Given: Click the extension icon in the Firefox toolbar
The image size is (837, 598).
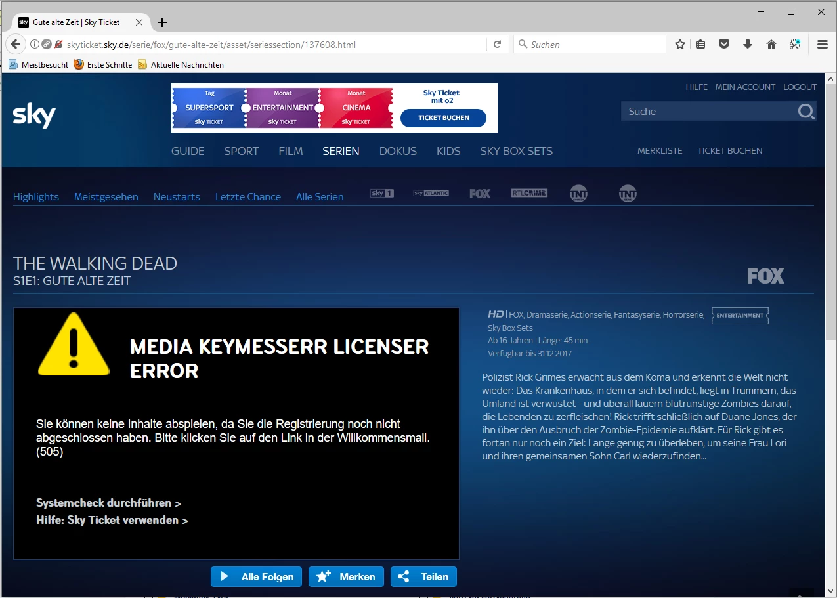Looking at the screenshot, I should pyautogui.click(x=795, y=45).
